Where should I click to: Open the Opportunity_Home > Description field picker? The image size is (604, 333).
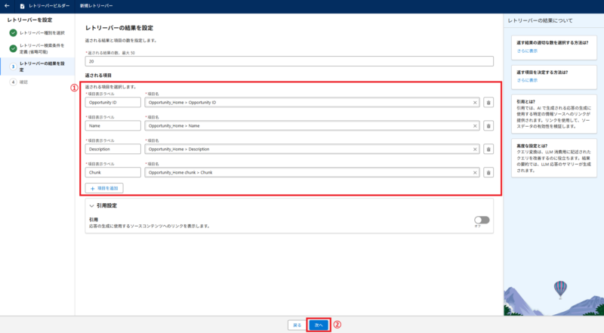[310, 150]
